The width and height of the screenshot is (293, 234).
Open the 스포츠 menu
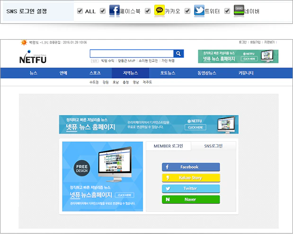[95, 73]
